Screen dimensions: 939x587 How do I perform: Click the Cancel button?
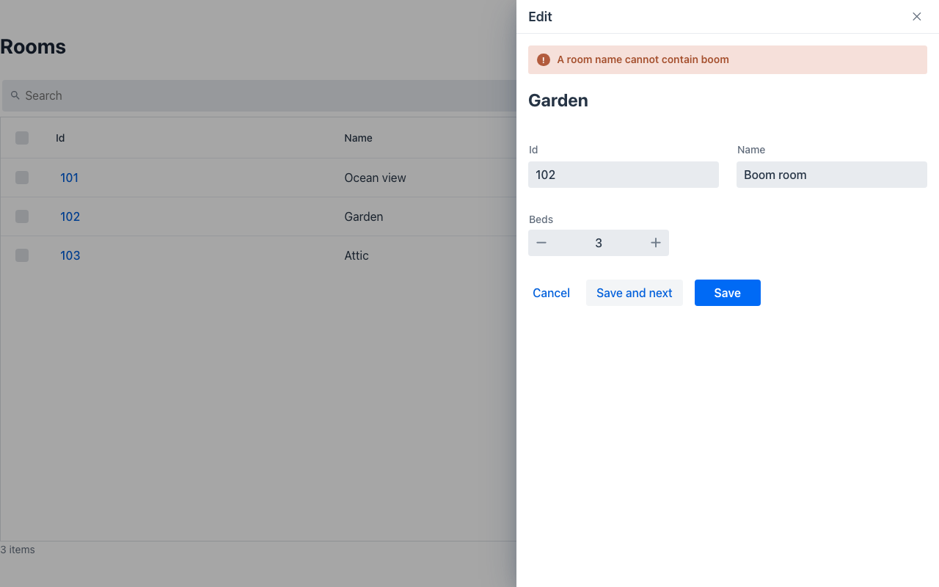click(551, 293)
